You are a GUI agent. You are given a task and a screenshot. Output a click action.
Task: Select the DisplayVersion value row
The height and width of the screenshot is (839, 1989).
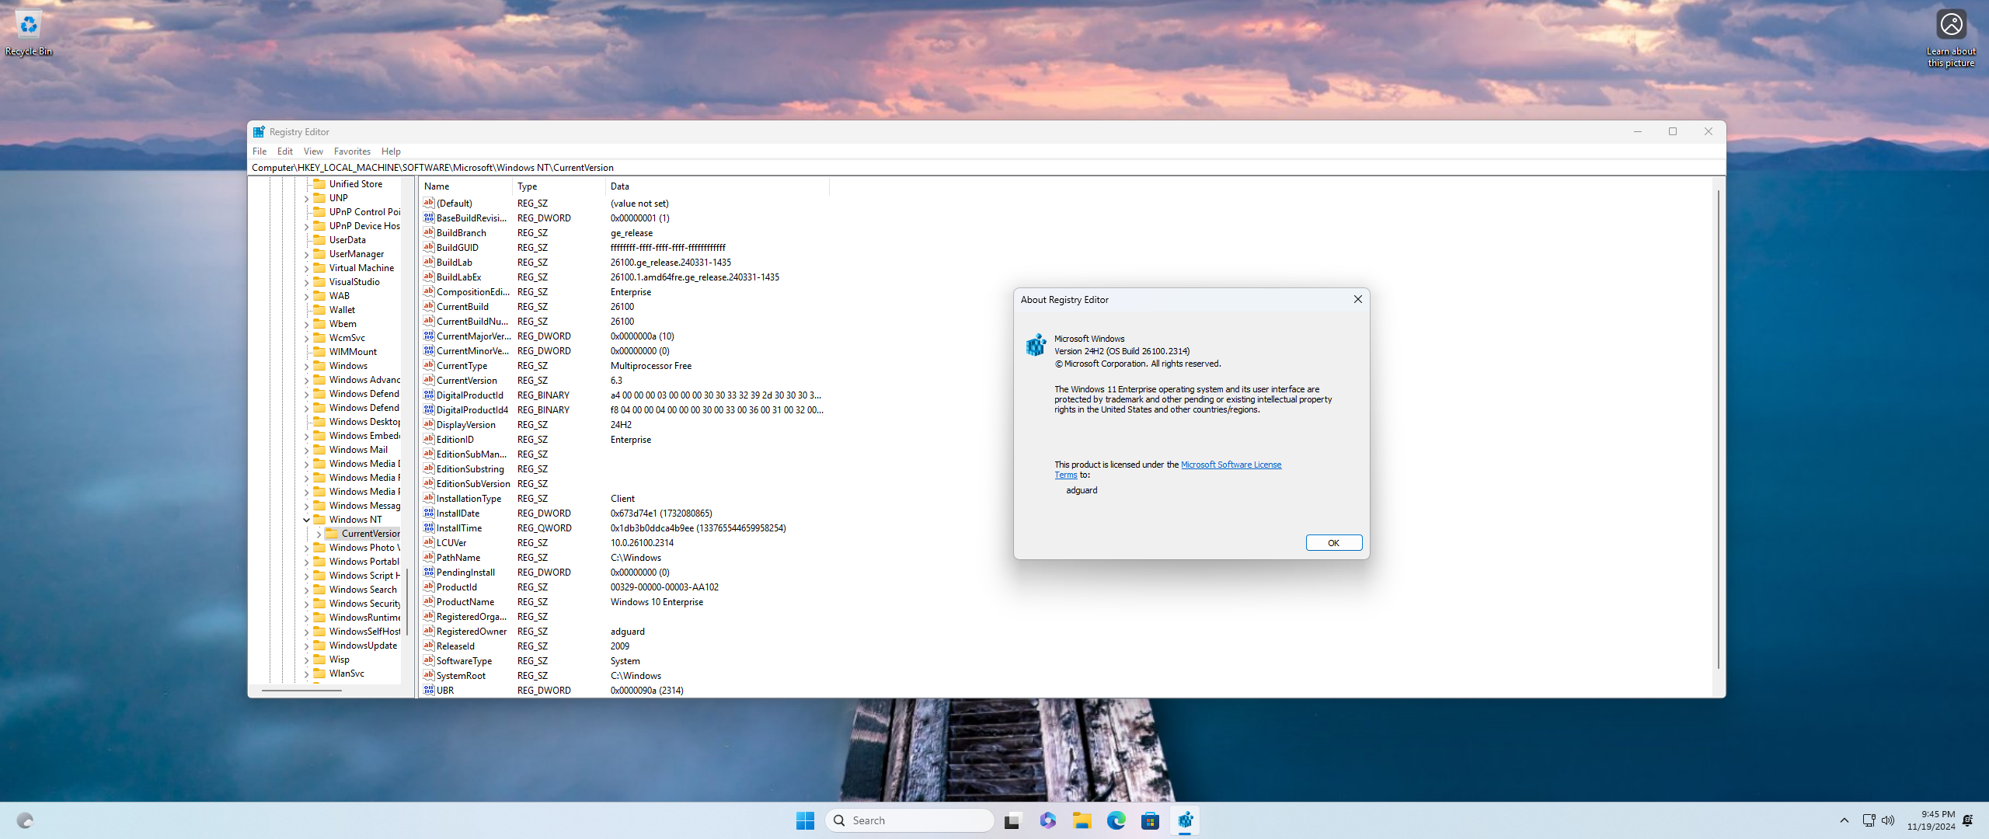click(625, 425)
